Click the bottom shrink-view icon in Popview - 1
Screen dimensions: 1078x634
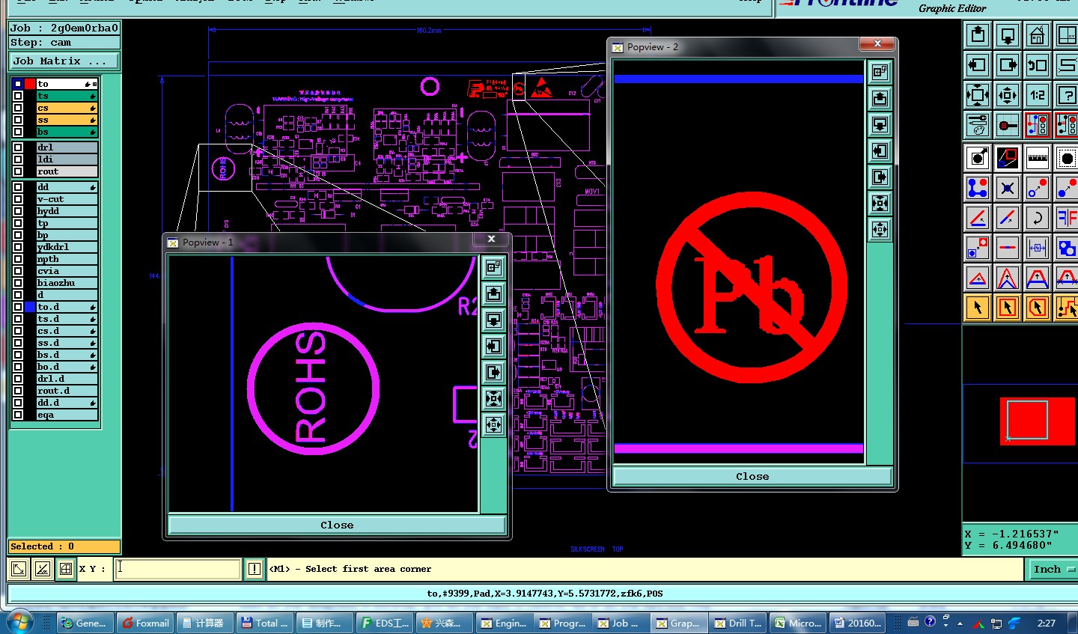point(493,424)
